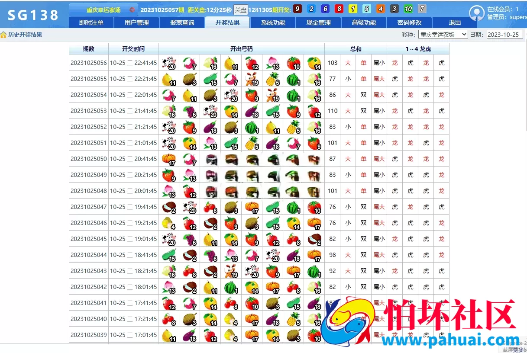Image resolution: width=527 pixels, height=353 pixels.
Task: Click the SG138 logo
Action: click(33, 16)
